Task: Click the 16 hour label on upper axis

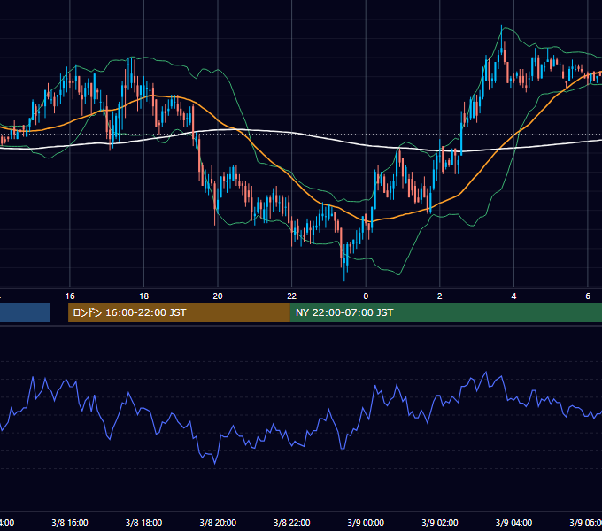Action: [x=70, y=296]
